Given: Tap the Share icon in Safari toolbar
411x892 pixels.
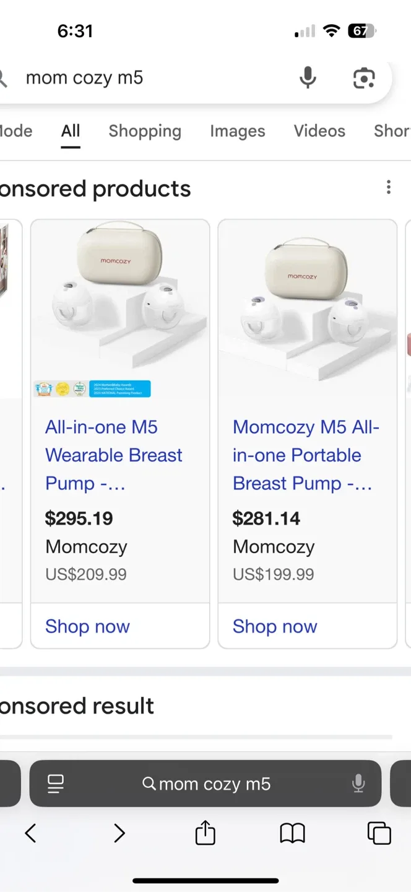Looking at the screenshot, I should click(205, 833).
